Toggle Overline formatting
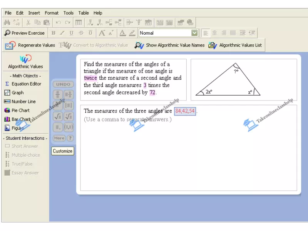The image size is (308, 231). [90, 33]
